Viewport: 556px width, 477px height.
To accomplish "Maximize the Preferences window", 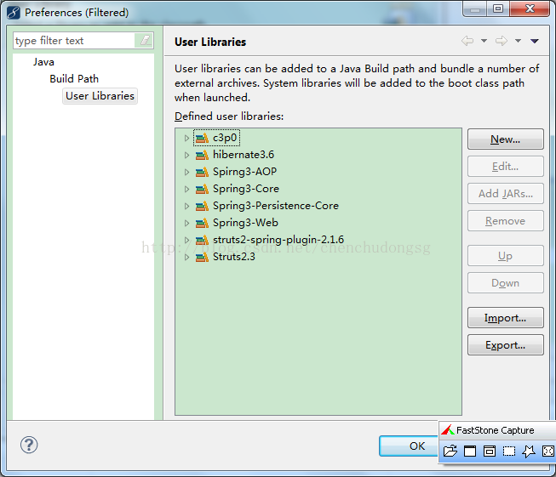I will pos(498,9).
